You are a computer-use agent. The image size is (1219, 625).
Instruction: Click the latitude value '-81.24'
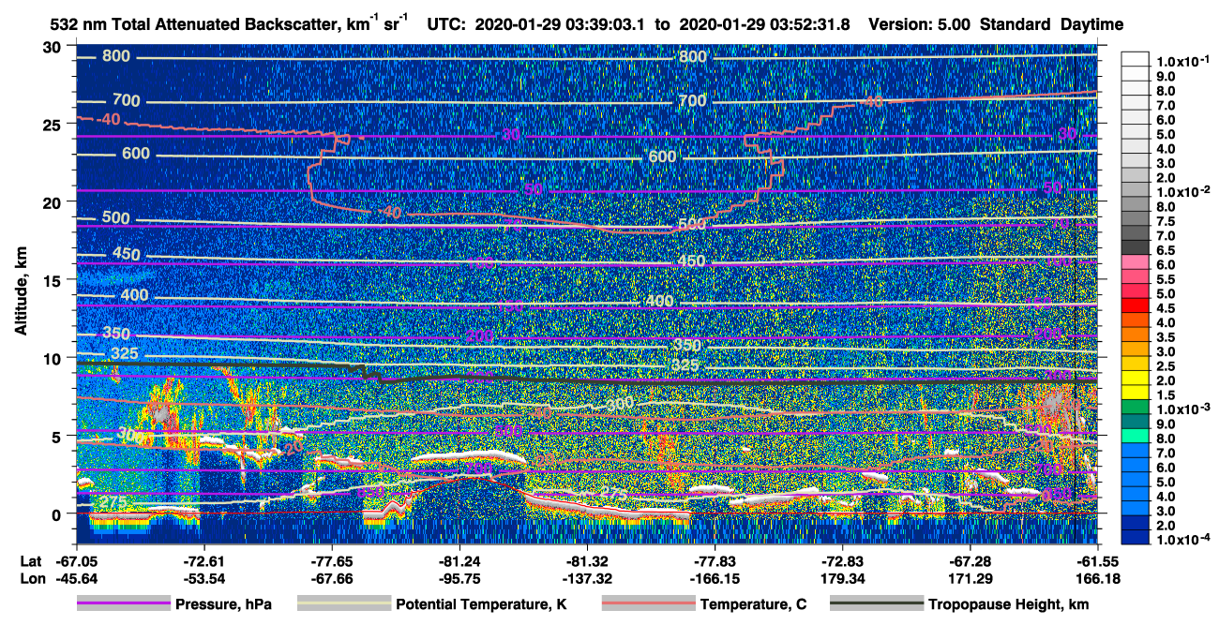pos(459,560)
